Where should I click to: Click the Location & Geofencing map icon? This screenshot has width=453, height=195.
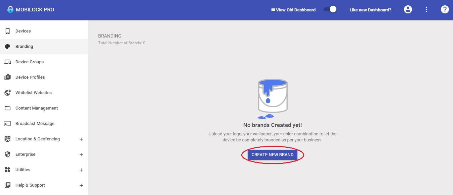pyautogui.click(x=7, y=139)
